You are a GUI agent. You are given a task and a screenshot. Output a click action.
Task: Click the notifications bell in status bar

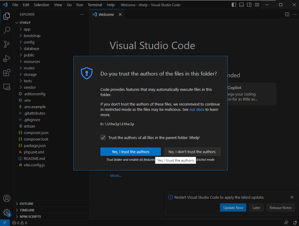pos(295,223)
